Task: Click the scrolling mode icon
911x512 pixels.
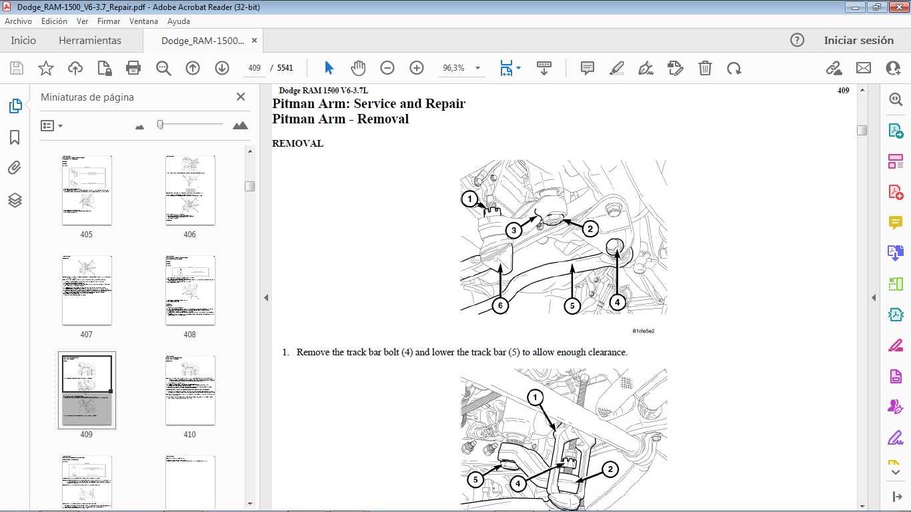Action: [544, 68]
